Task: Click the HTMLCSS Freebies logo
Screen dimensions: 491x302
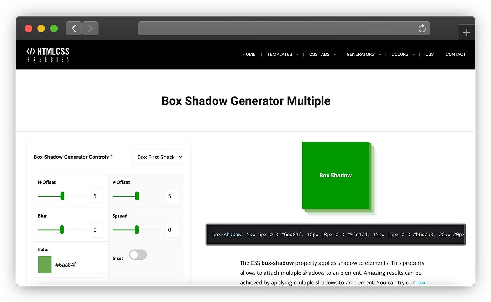Action: point(48,55)
